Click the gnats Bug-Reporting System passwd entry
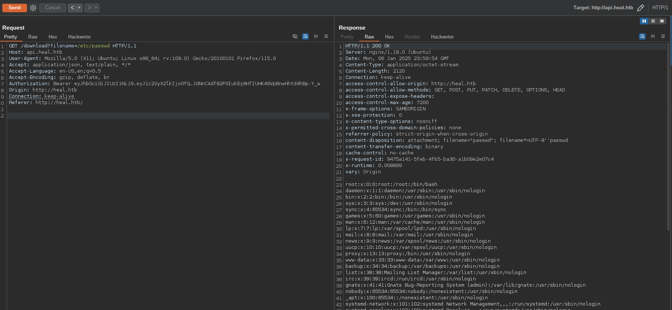This screenshot has height=310, width=672. tap(466, 285)
